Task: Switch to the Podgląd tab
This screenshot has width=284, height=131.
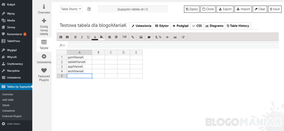Action: point(180,26)
